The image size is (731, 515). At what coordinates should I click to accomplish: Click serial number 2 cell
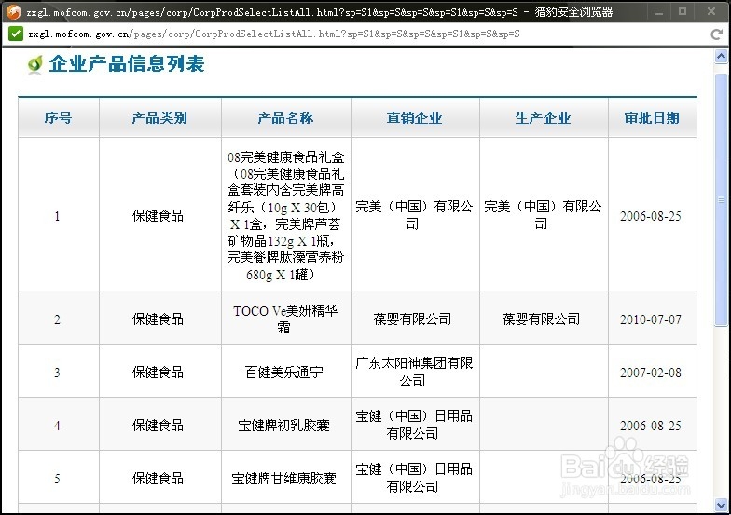pyautogui.click(x=58, y=319)
